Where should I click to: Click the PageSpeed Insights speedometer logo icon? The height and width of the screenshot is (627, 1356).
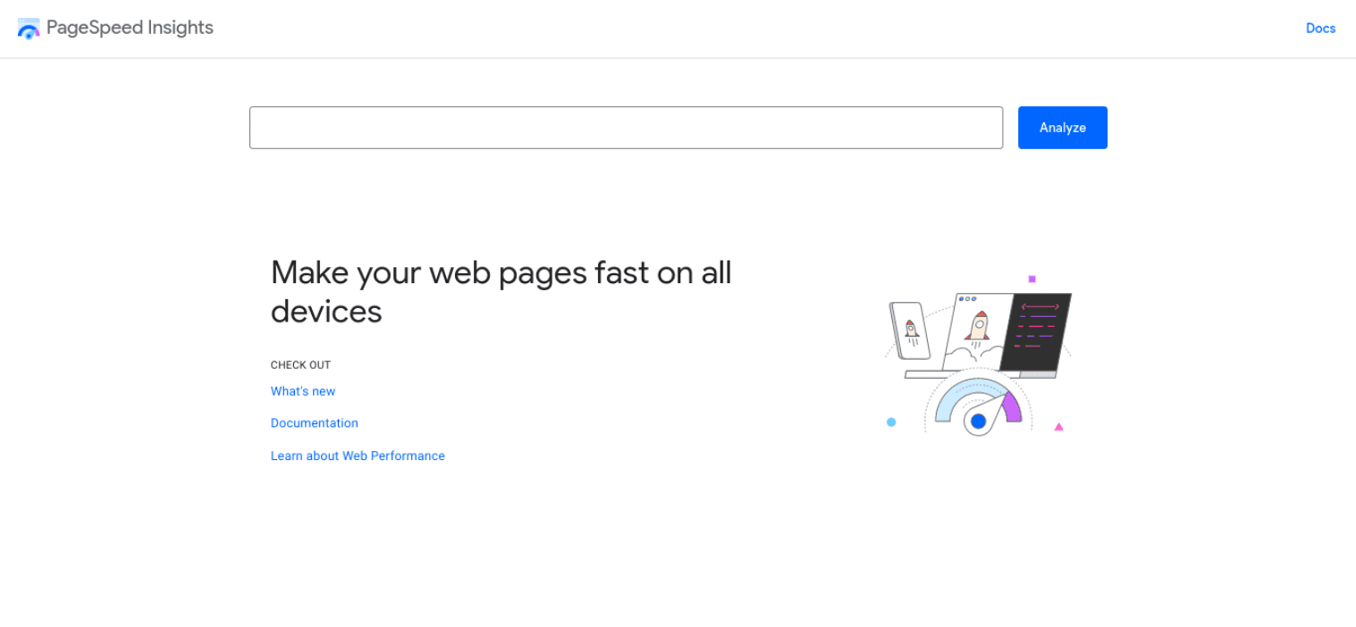[x=28, y=28]
